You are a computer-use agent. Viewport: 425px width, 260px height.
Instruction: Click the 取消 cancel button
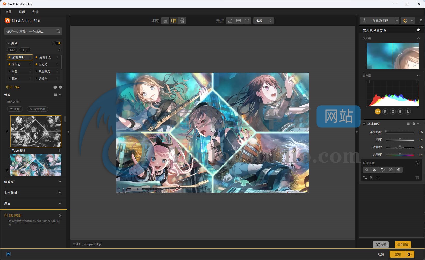pyautogui.click(x=381, y=254)
